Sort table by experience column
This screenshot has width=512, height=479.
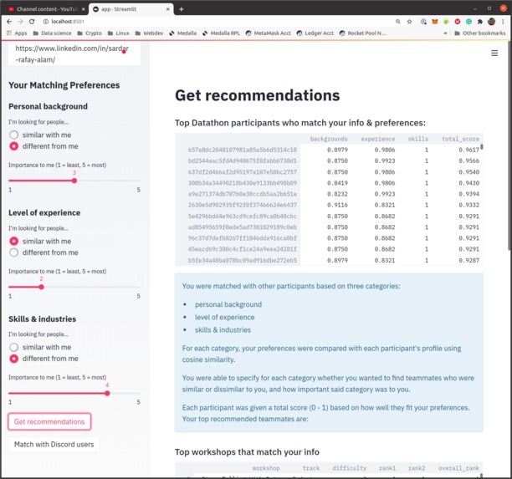click(x=378, y=139)
